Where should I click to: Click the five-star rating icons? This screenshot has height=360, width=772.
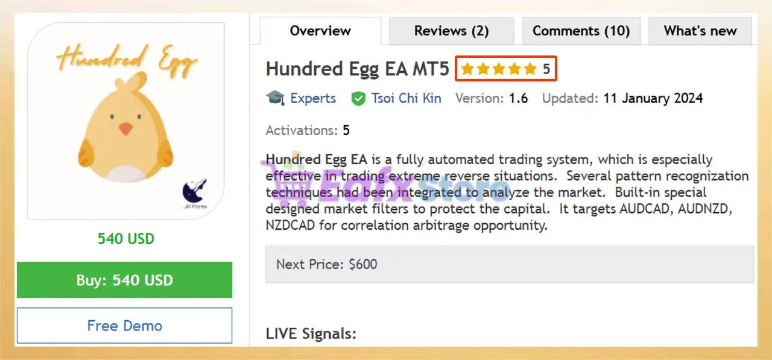(499, 69)
